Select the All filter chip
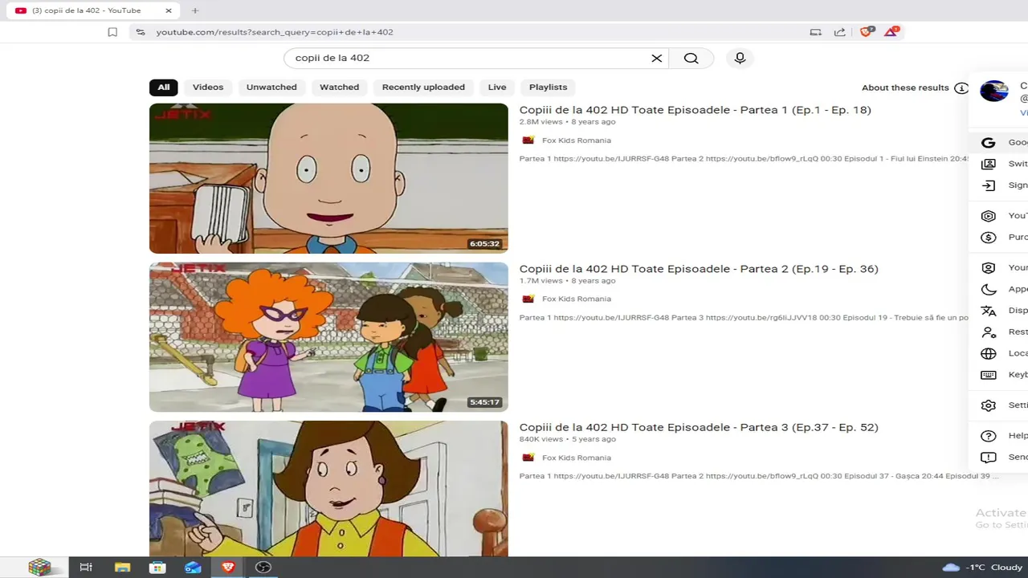Screen dimensions: 1028x578 pyautogui.click(x=164, y=88)
